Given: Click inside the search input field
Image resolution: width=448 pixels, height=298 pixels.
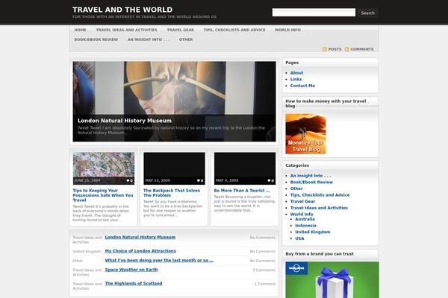Looking at the screenshot, I should pyautogui.click(x=314, y=12).
